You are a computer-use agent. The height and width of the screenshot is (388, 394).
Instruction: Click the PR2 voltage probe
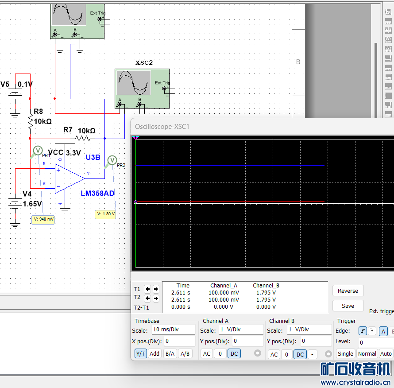(x=112, y=160)
